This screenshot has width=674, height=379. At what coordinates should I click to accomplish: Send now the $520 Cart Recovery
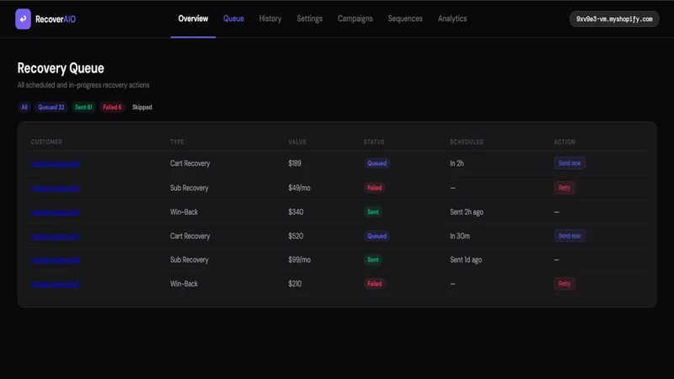570,236
